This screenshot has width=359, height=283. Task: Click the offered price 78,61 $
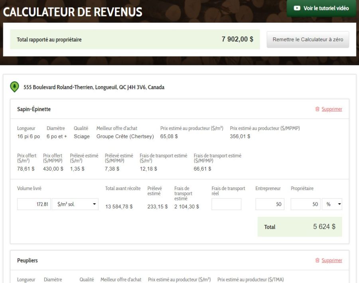click(x=26, y=169)
